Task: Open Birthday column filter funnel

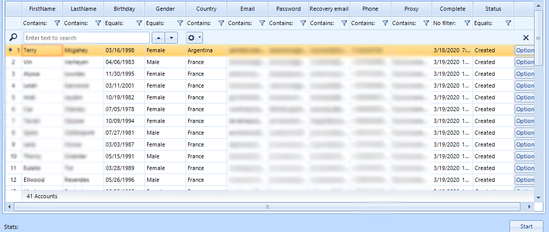Action: point(139,24)
